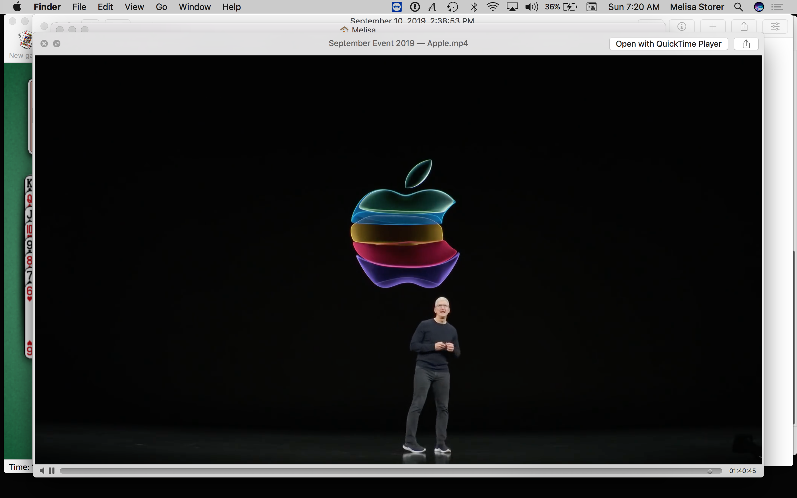Click the script A icon in menu bar
The image size is (797, 498).
click(x=432, y=7)
